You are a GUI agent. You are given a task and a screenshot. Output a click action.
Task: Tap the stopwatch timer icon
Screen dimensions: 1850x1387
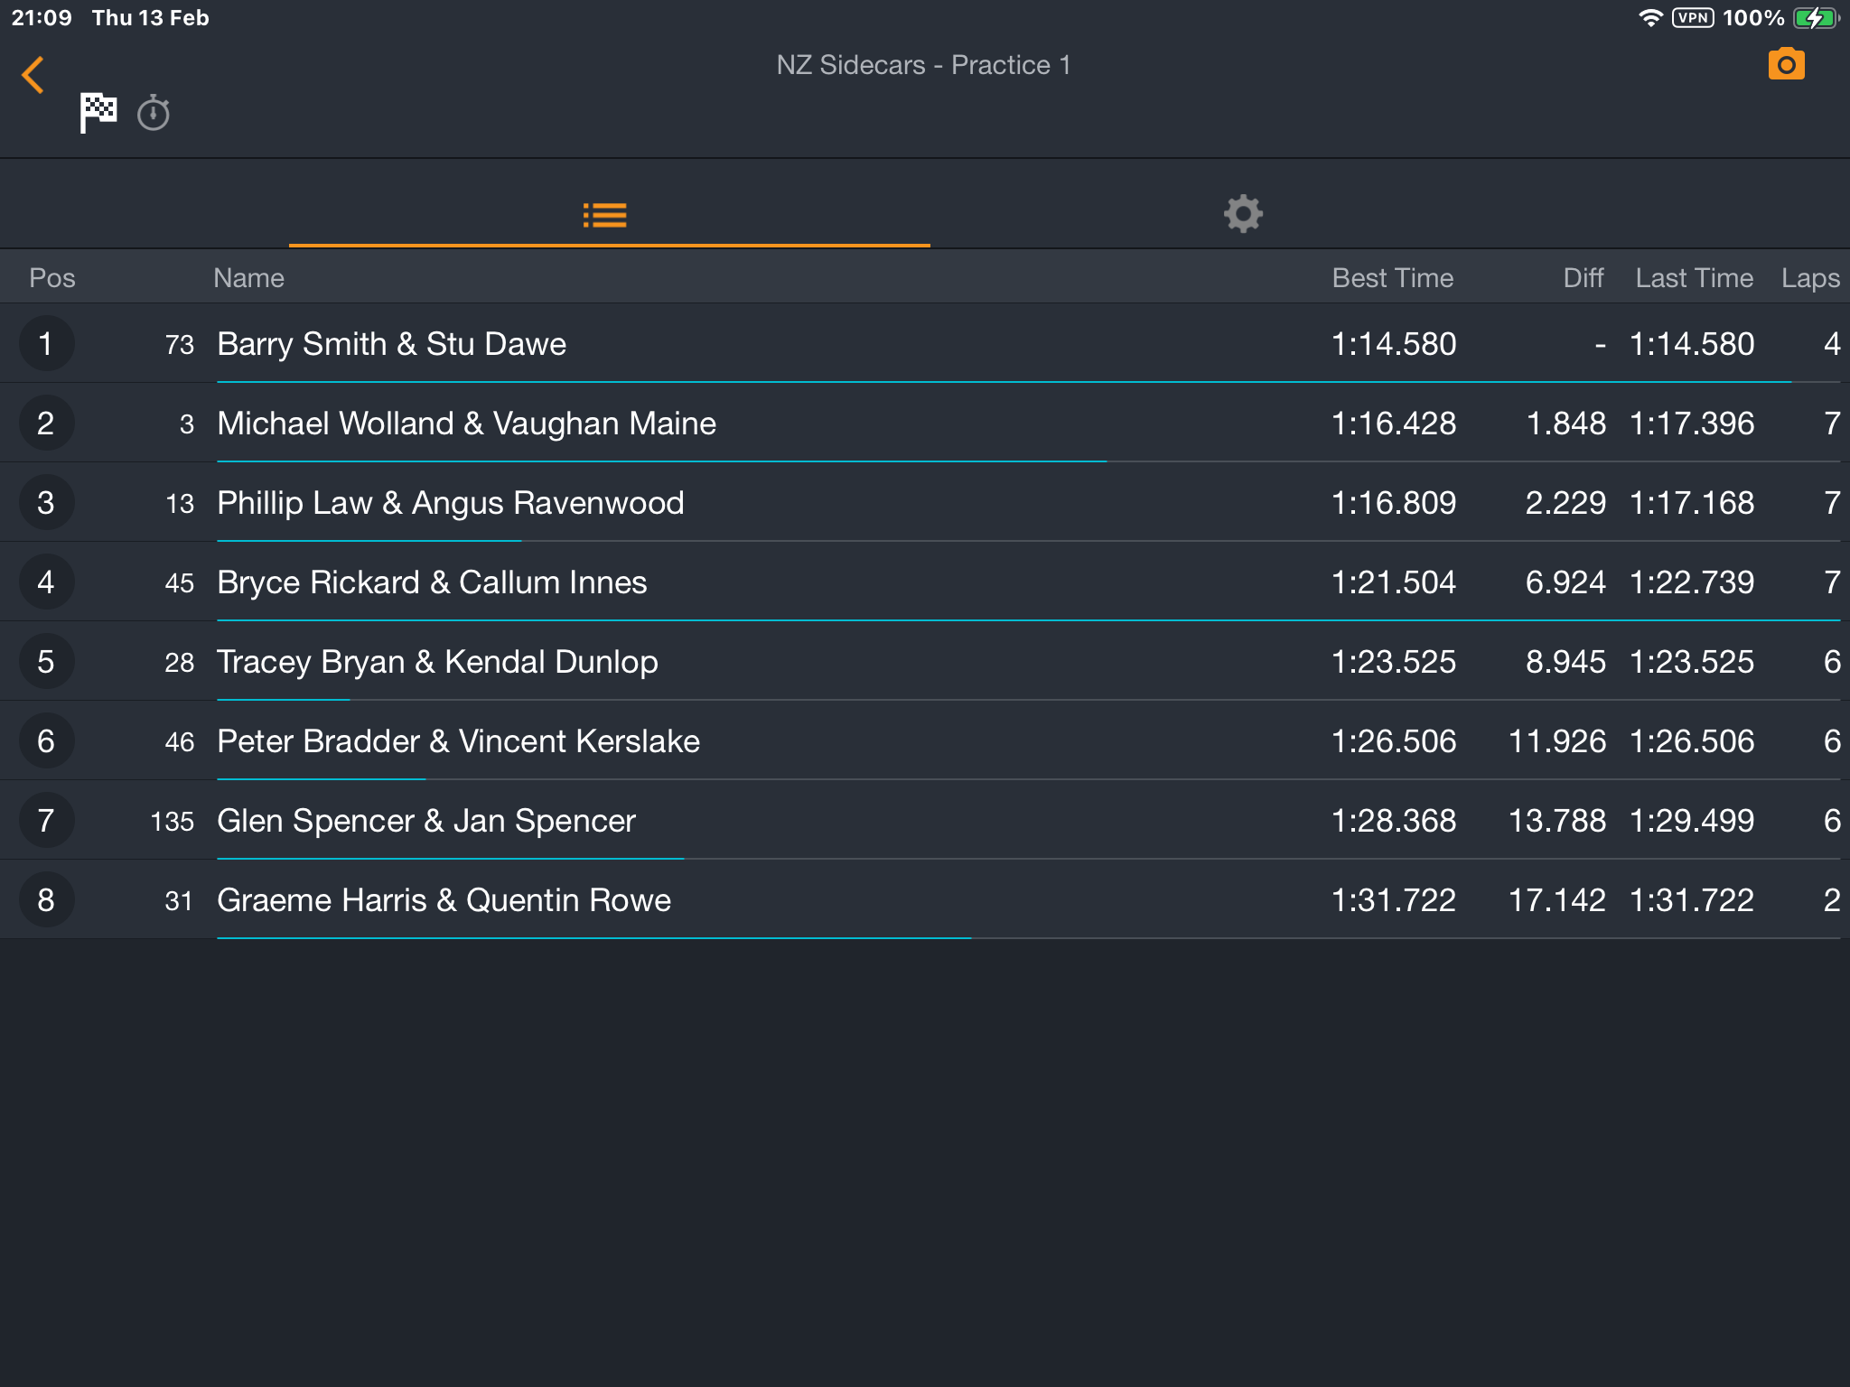point(154,113)
